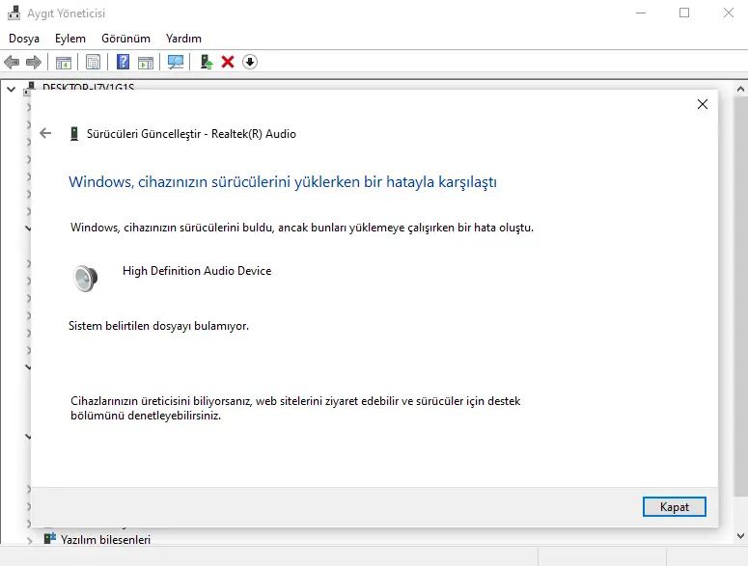Viewport: 748px width, 566px height.
Task: Click the down-arrow disable device icon
Action: pyautogui.click(x=249, y=62)
